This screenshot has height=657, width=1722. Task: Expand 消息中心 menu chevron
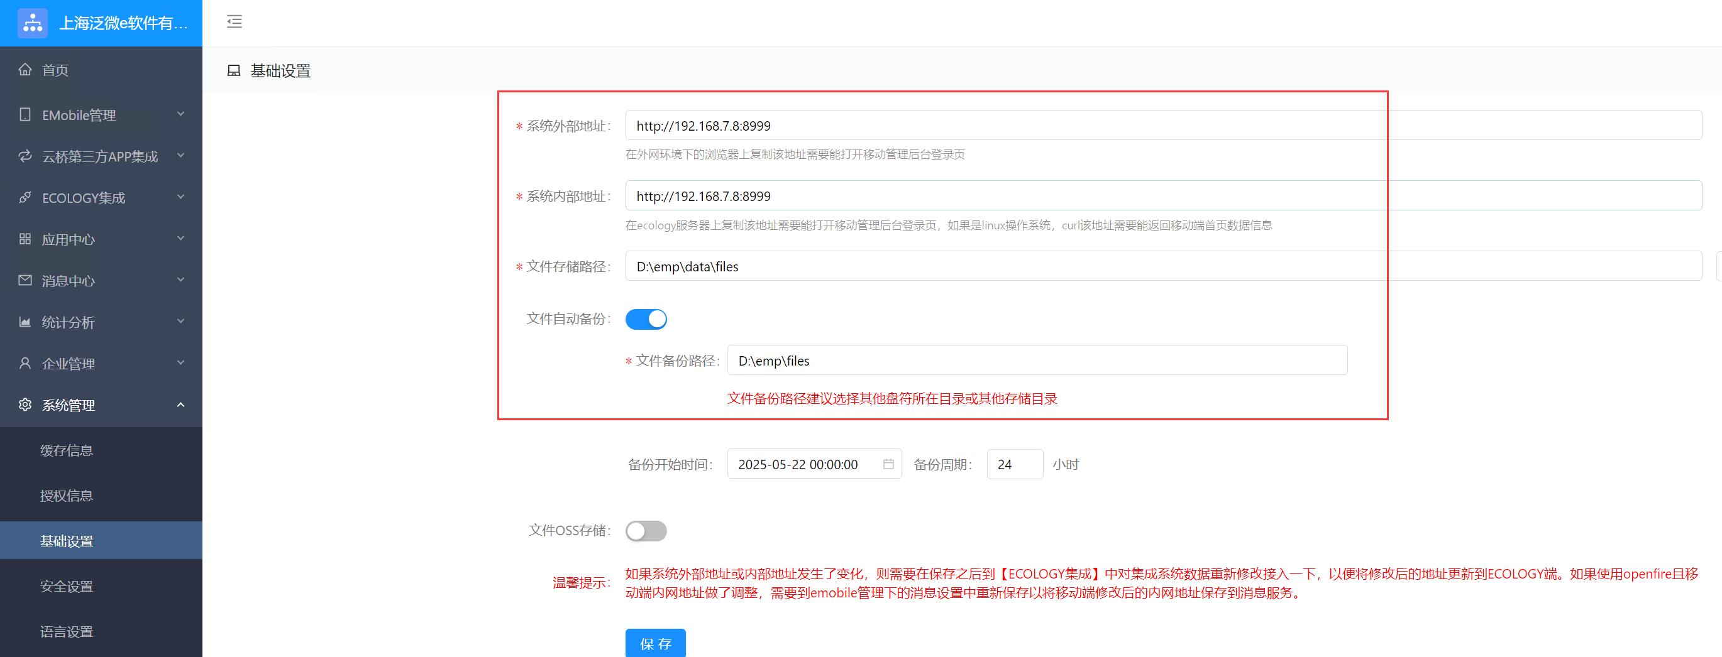click(180, 280)
